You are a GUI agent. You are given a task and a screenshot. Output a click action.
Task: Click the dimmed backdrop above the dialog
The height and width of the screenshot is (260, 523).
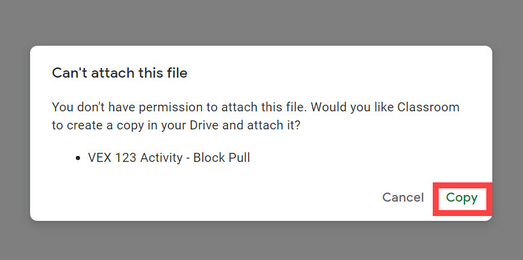[261, 23]
